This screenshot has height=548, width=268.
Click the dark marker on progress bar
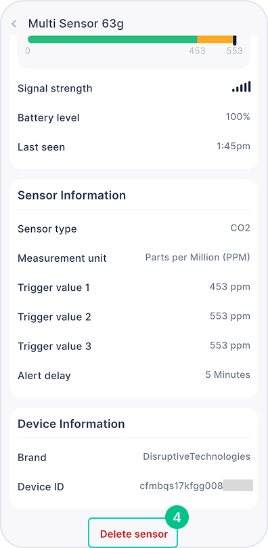(235, 39)
